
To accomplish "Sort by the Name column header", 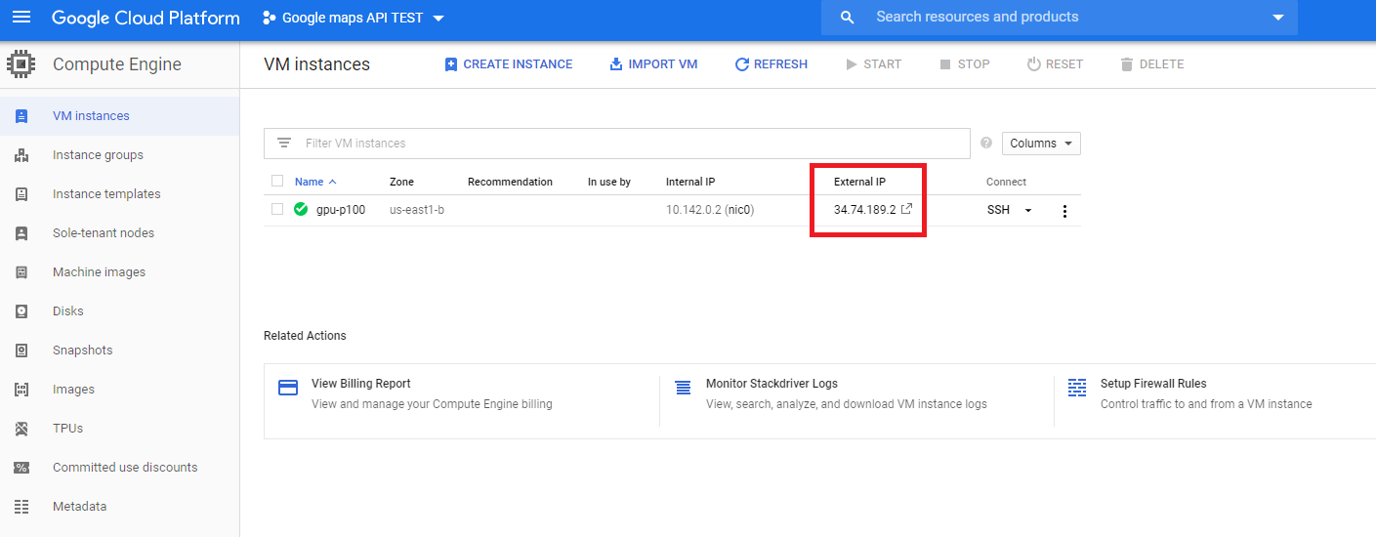I will tap(315, 182).
